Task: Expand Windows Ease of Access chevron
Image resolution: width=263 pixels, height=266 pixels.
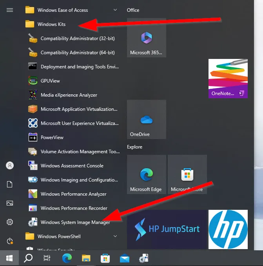Action: point(115,10)
